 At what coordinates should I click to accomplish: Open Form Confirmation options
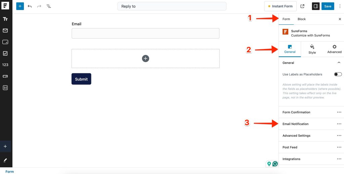[339, 112]
